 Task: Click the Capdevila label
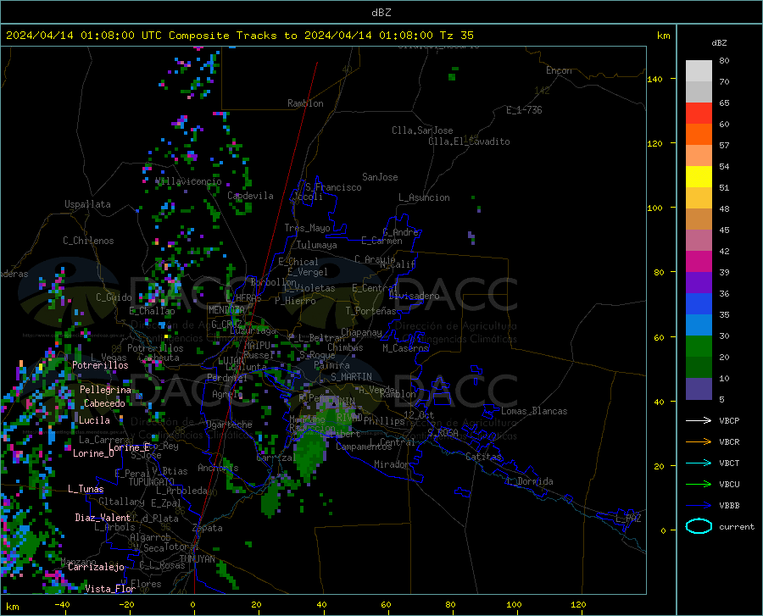pos(250,196)
